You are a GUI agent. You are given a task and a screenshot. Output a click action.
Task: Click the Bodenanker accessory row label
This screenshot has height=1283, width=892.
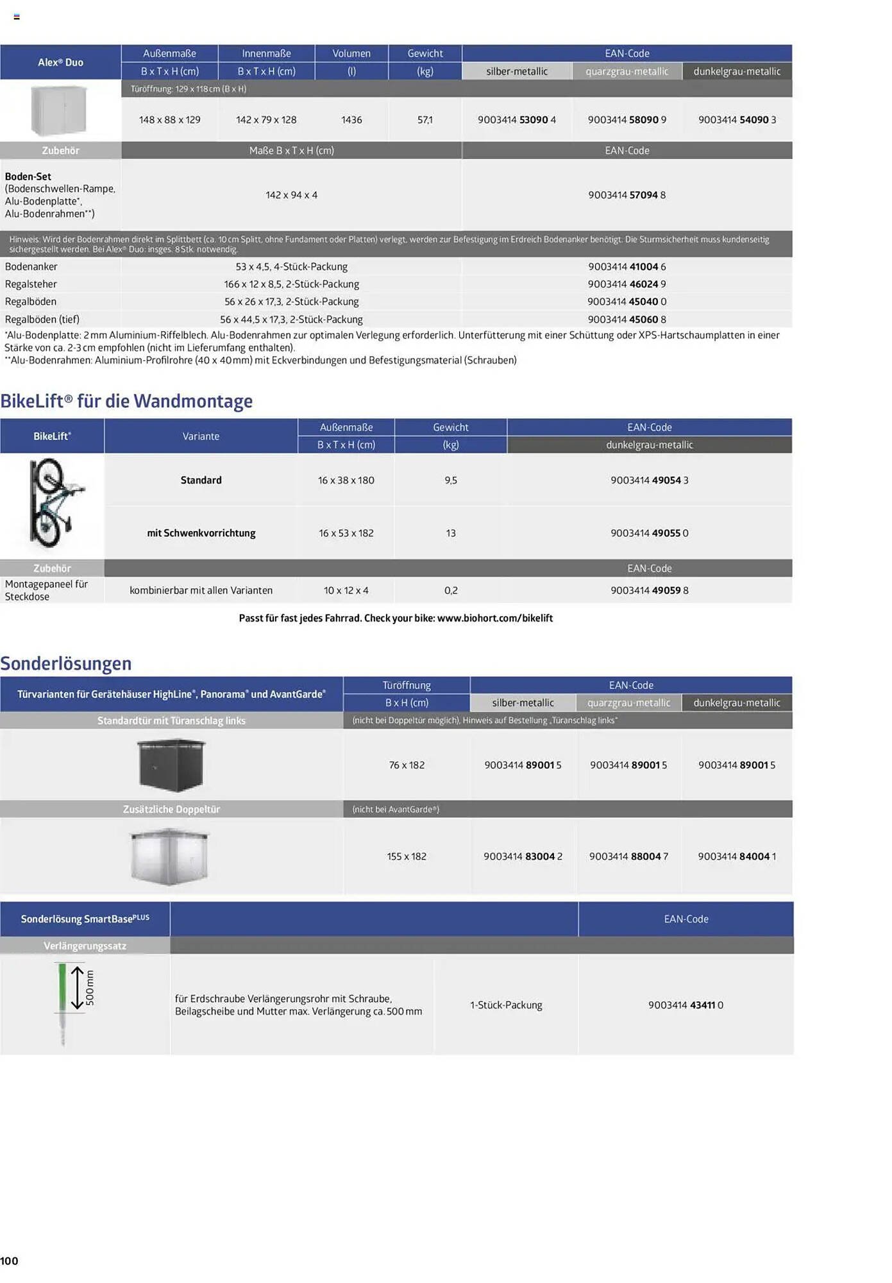(31, 267)
